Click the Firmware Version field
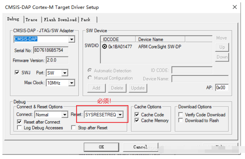Screen dimensions: 245x159 tap(57, 60)
